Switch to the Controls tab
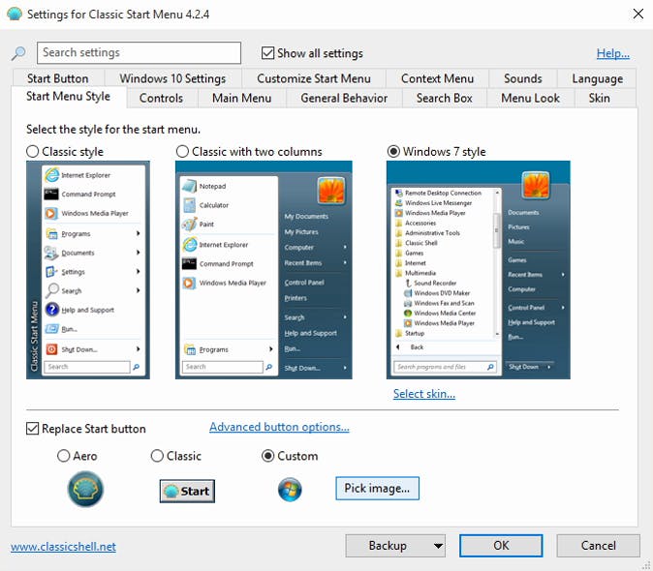 point(161,98)
